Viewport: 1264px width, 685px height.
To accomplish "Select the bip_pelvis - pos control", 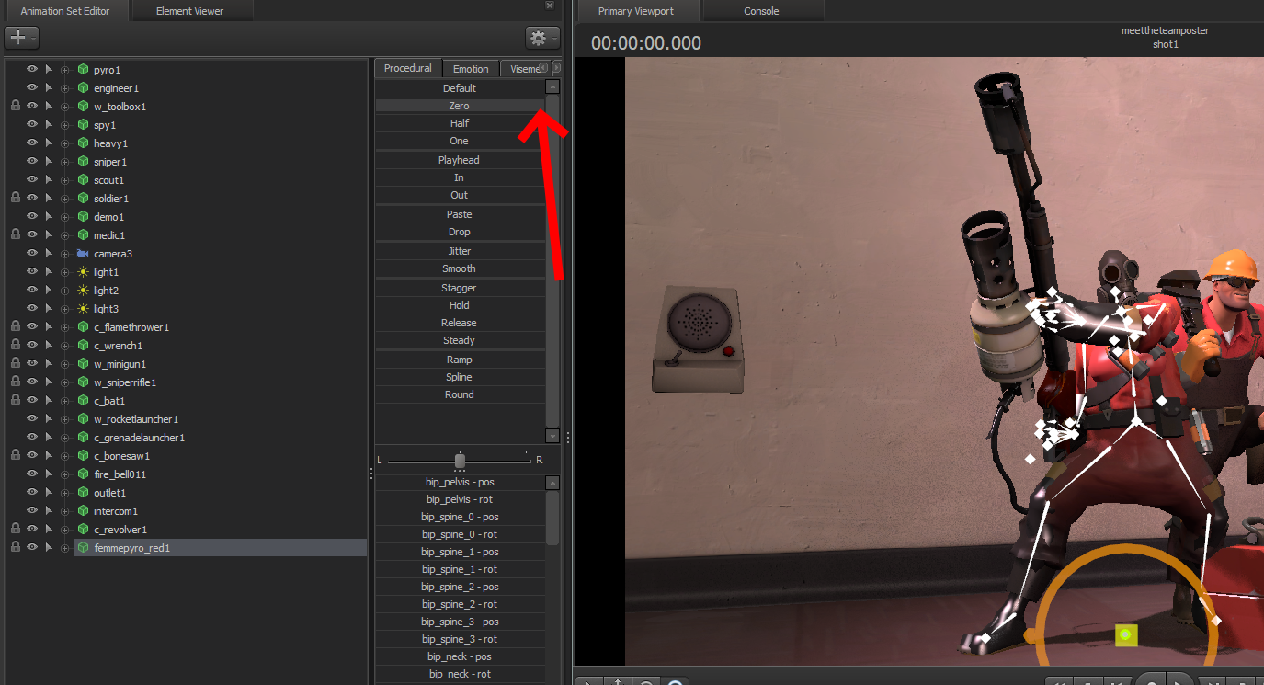I will (460, 482).
